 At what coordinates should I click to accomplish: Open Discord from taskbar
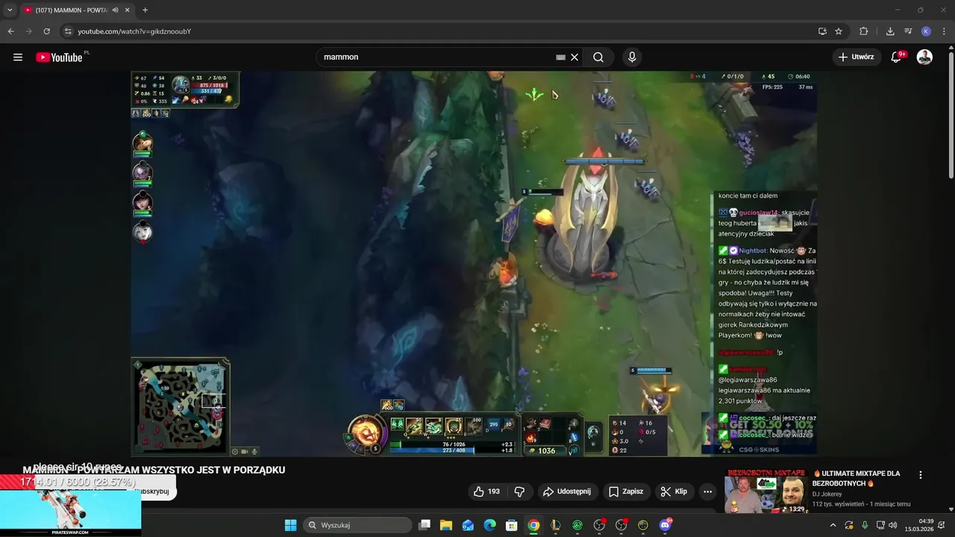click(x=666, y=525)
